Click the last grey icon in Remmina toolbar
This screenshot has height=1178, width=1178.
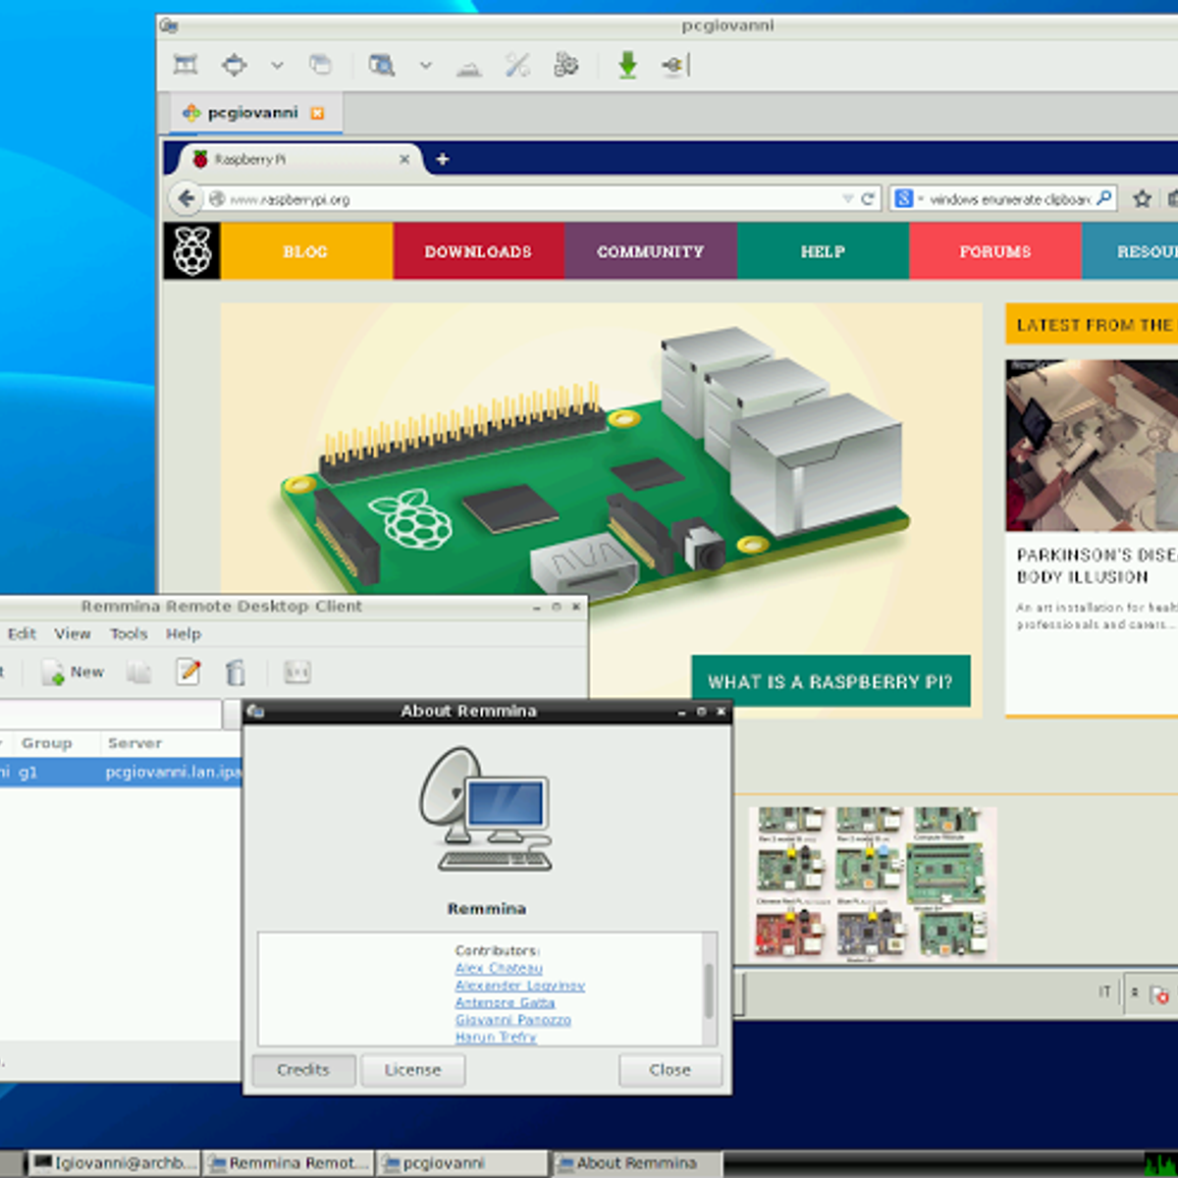click(296, 672)
